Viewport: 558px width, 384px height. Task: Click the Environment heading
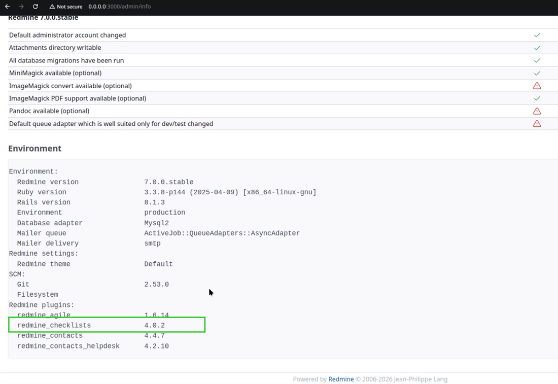35,149
